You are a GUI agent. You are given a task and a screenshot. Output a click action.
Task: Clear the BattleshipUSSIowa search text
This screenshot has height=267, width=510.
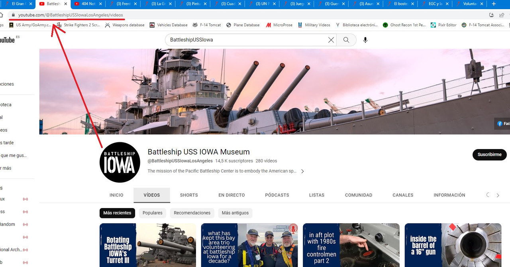(331, 40)
